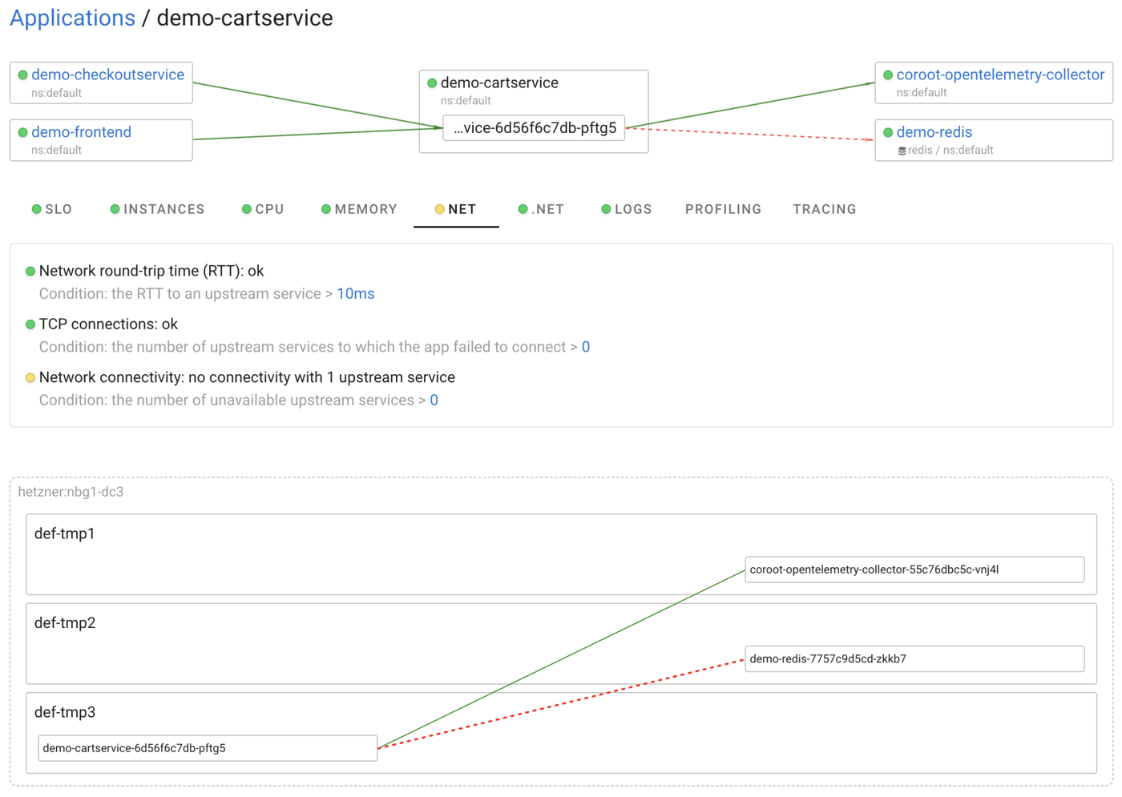Click the yellow status dot on NET tab
1122x797 pixels.
(440, 209)
